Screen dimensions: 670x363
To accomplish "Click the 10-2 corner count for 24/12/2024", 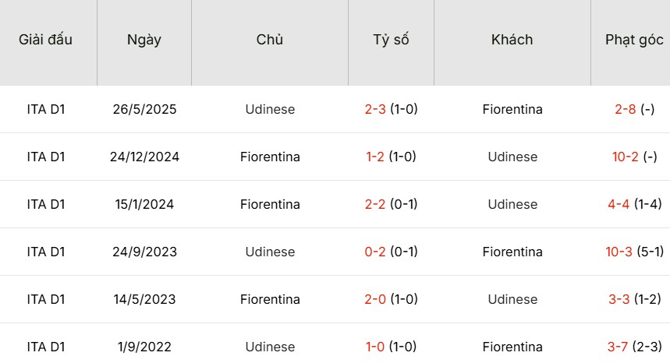I will (x=626, y=157).
